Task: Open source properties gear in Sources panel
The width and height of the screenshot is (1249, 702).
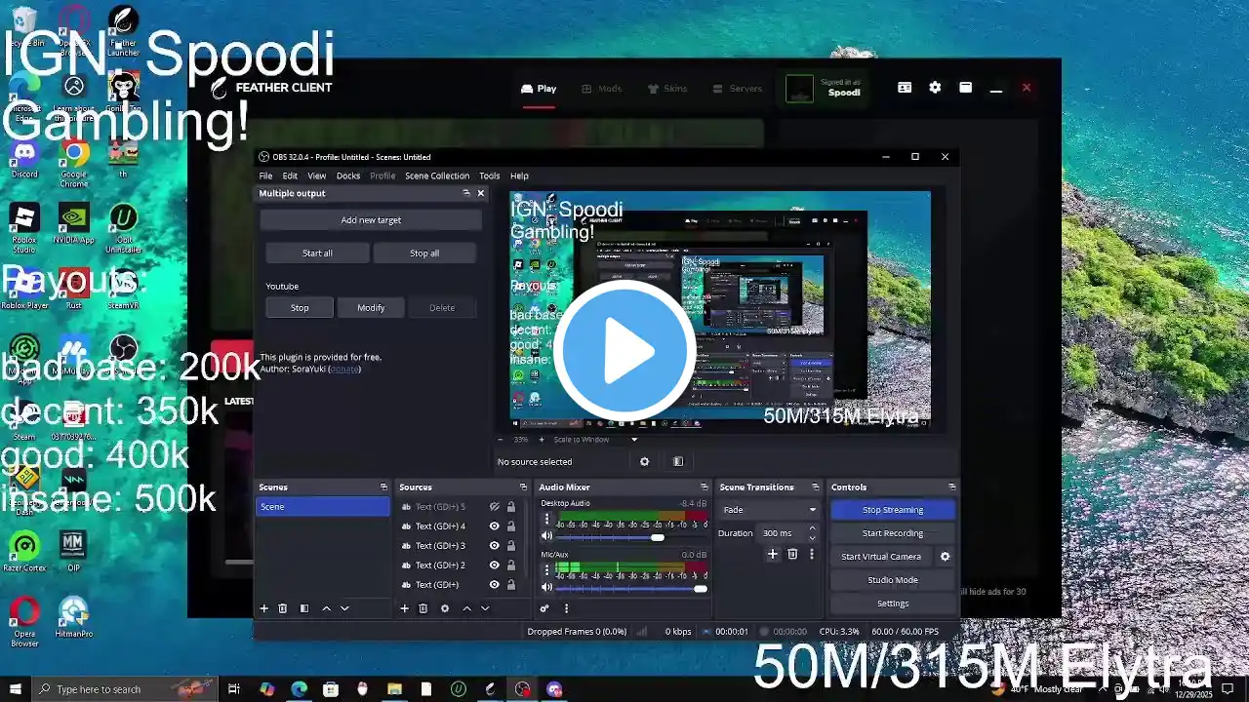Action: click(445, 608)
